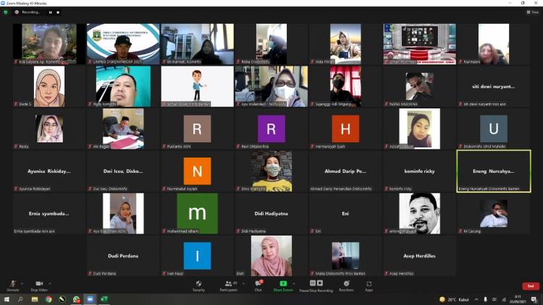Click Pause/Stop Recording in the toolbar
The width and height of the screenshot is (543, 305).
tap(316, 285)
